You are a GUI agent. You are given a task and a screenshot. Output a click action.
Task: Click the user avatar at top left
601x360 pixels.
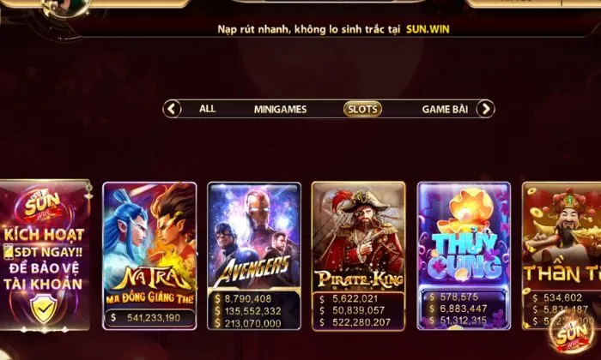click(x=65, y=8)
